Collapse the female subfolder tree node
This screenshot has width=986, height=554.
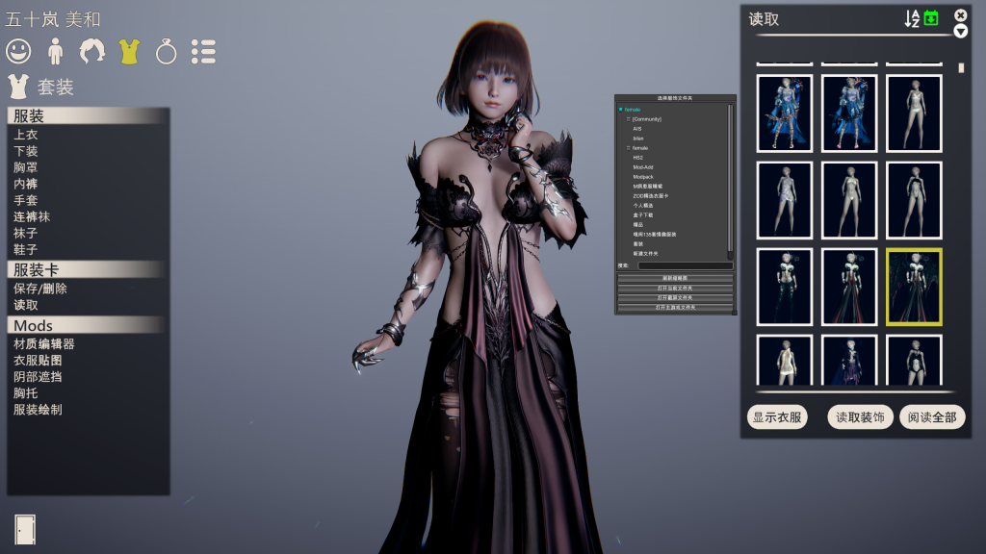(628, 147)
